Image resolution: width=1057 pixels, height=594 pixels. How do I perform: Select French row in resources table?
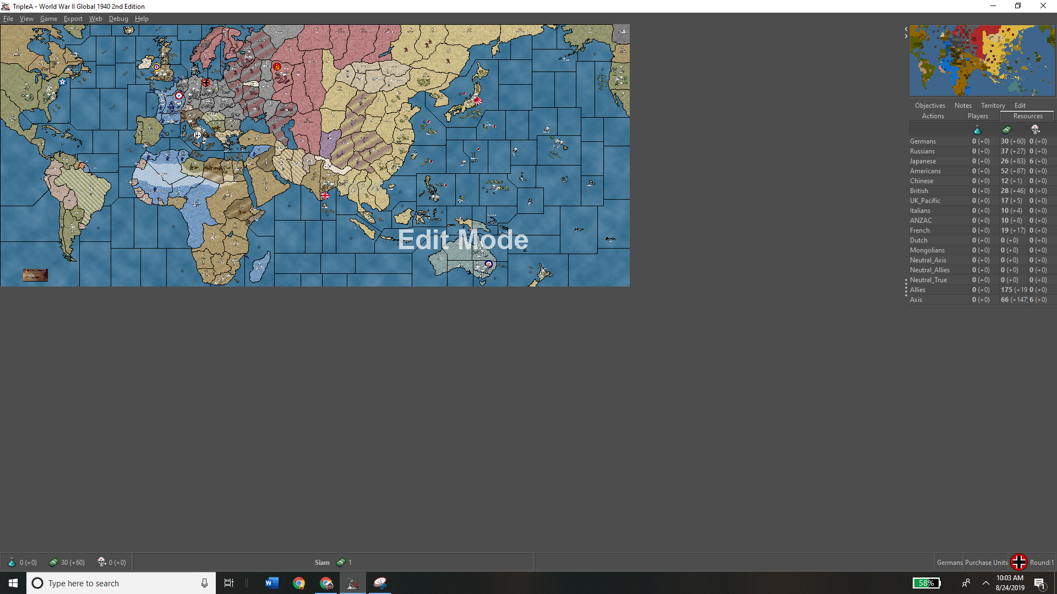982,230
